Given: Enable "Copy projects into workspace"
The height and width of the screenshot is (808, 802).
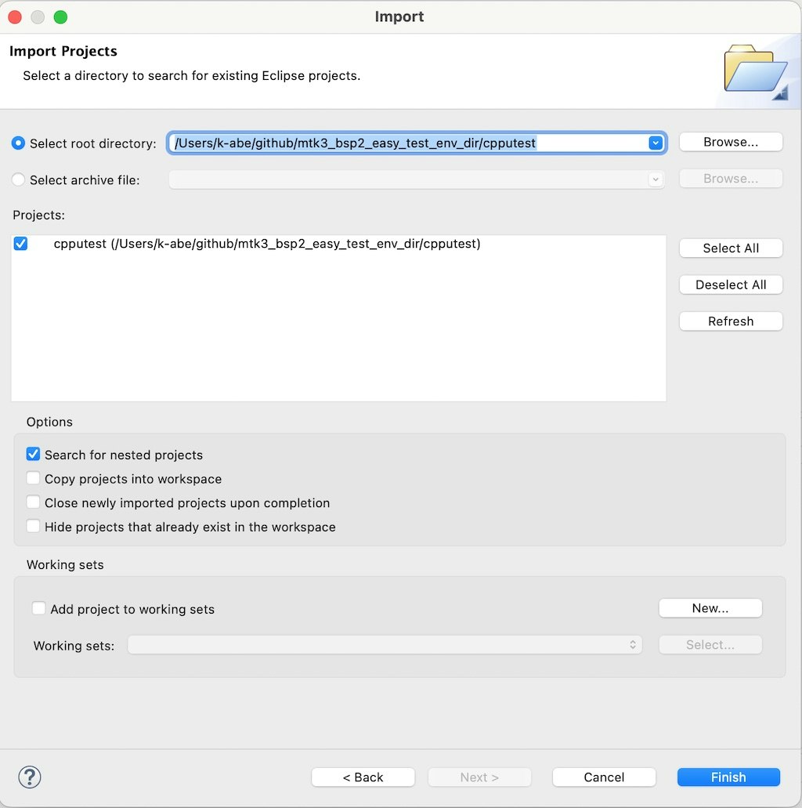Looking at the screenshot, I should tap(33, 478).
